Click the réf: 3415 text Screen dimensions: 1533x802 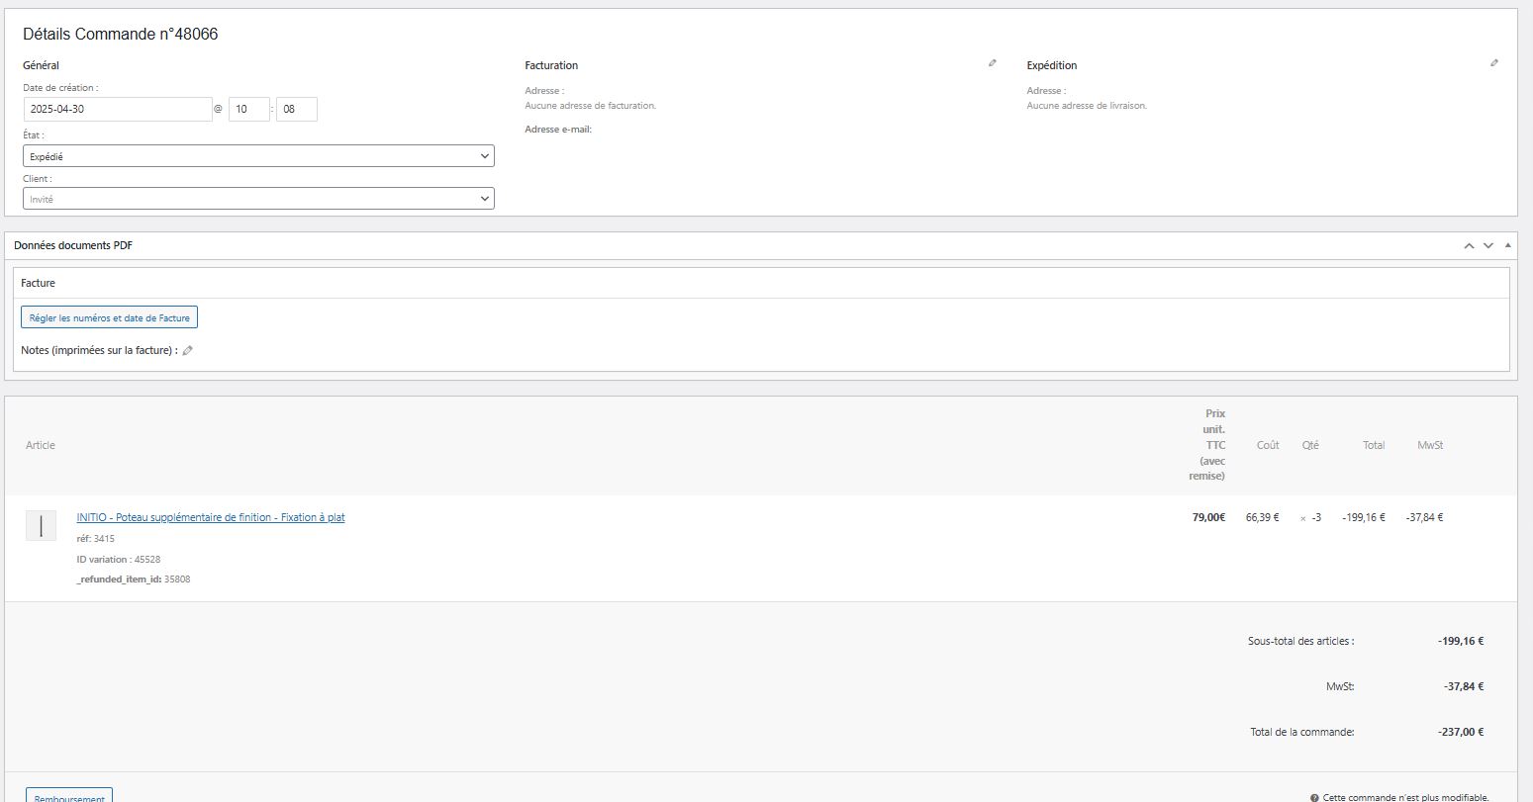pos(96,539)
